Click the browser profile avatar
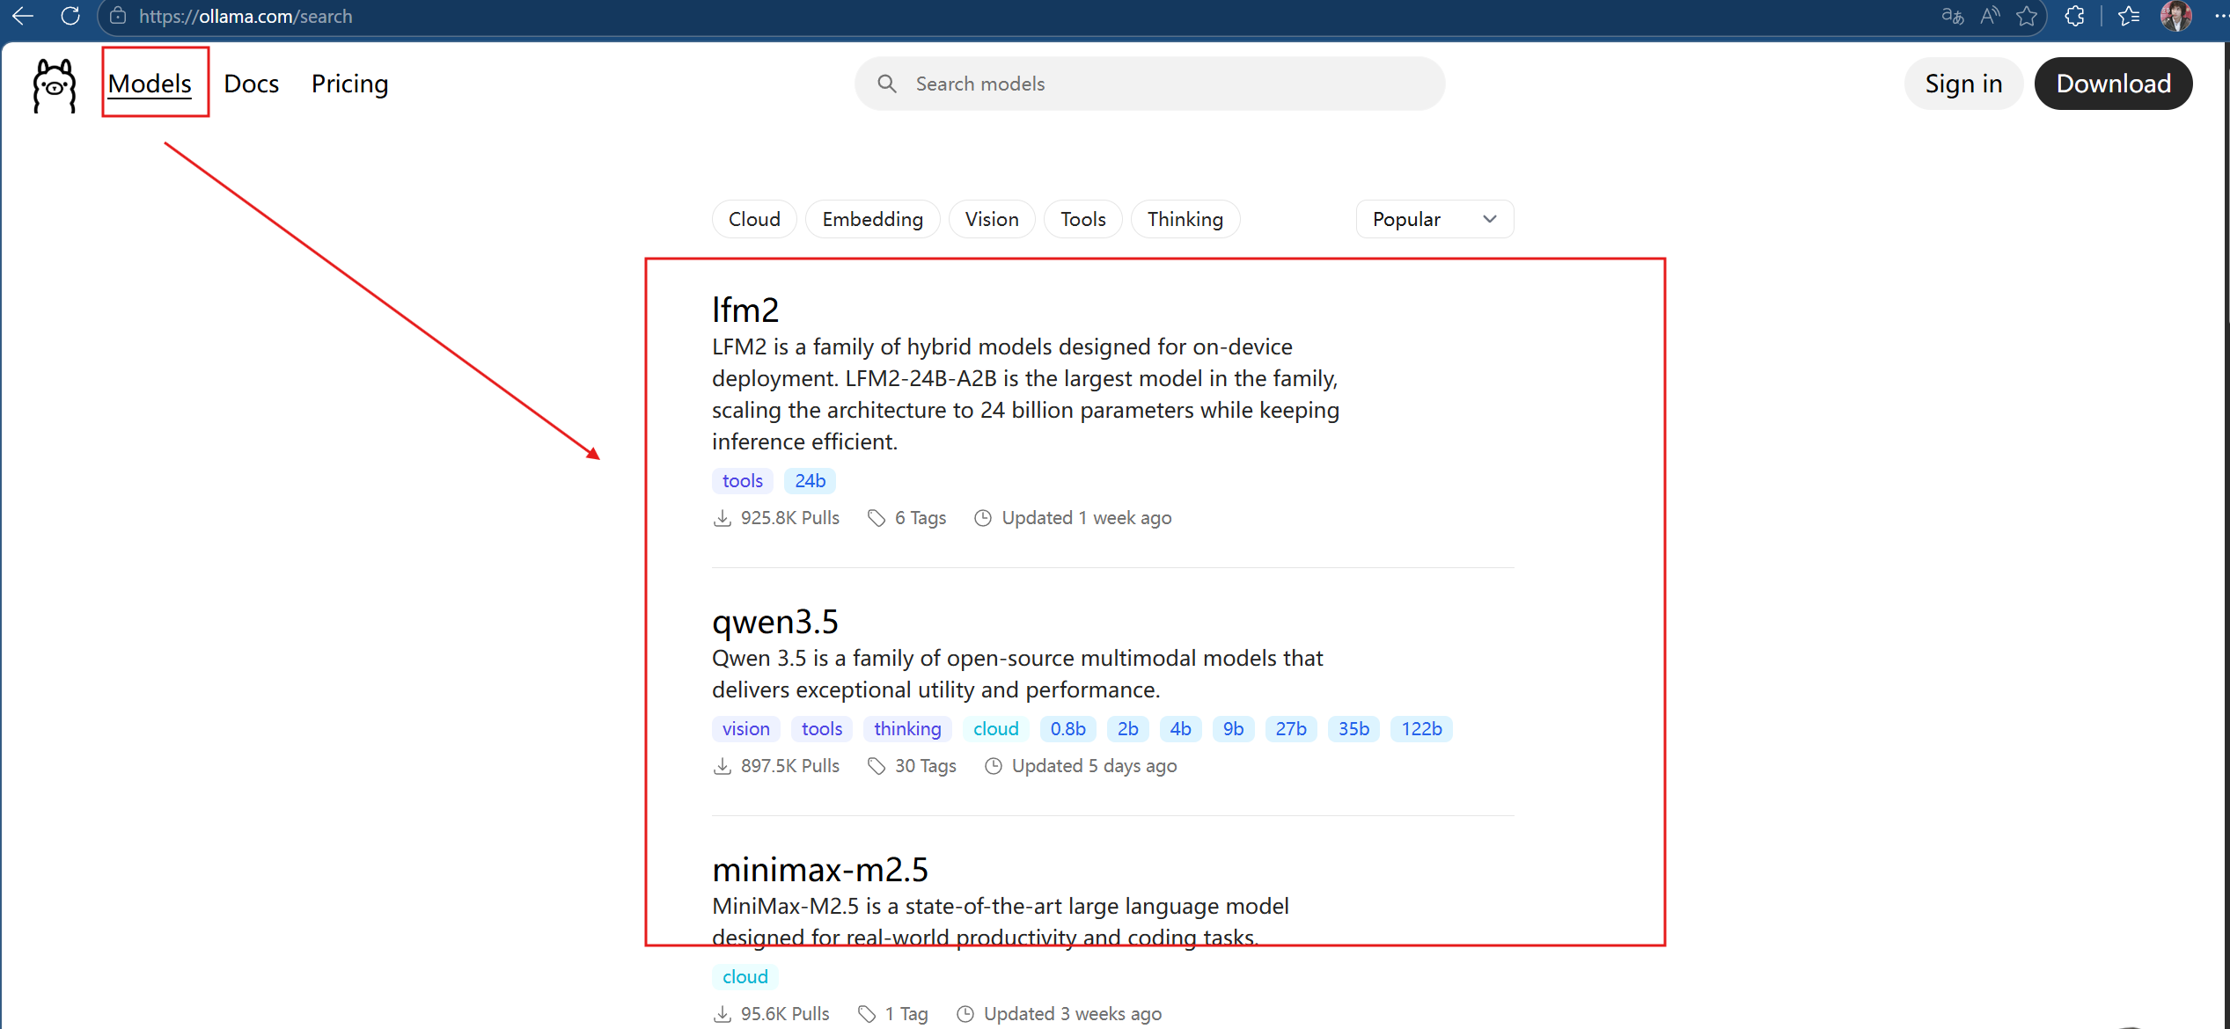Viewport: 2230px width, 1029px height. pyautogui.click(x=2175, y=16)
